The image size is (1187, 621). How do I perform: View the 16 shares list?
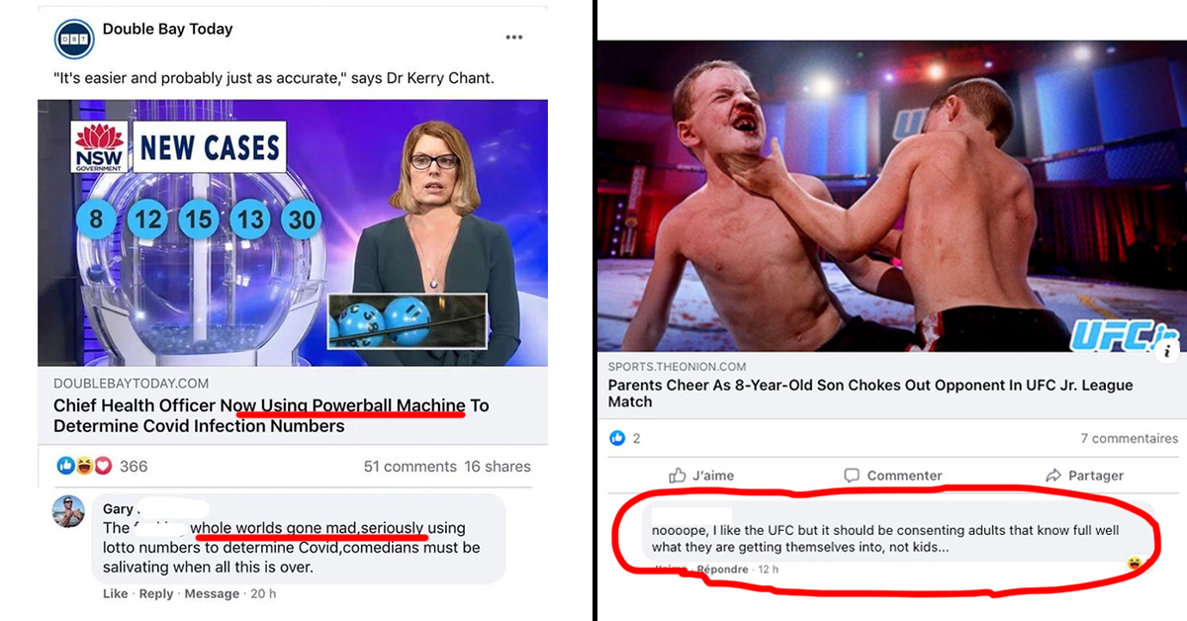coord(498,466)
